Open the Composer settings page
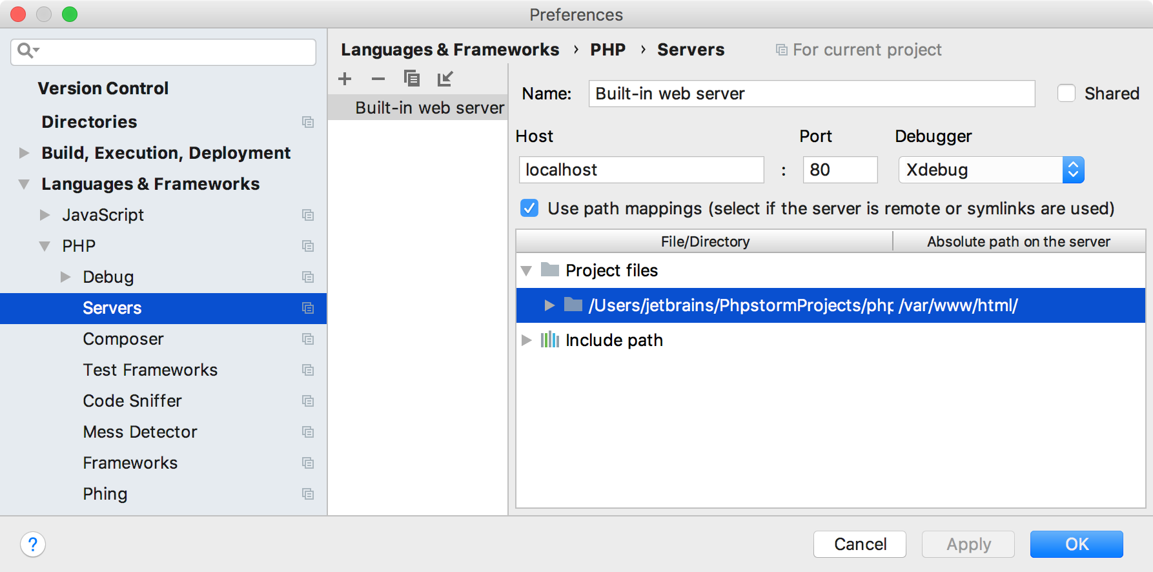 [123, 339]
